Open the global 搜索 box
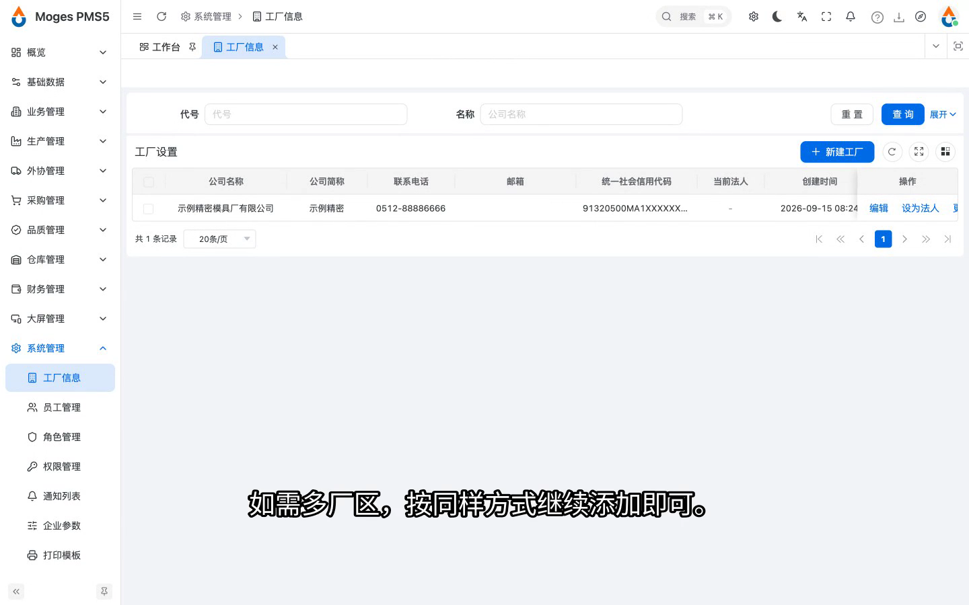This screenshot has width=969, height=605. pos(693,17)
